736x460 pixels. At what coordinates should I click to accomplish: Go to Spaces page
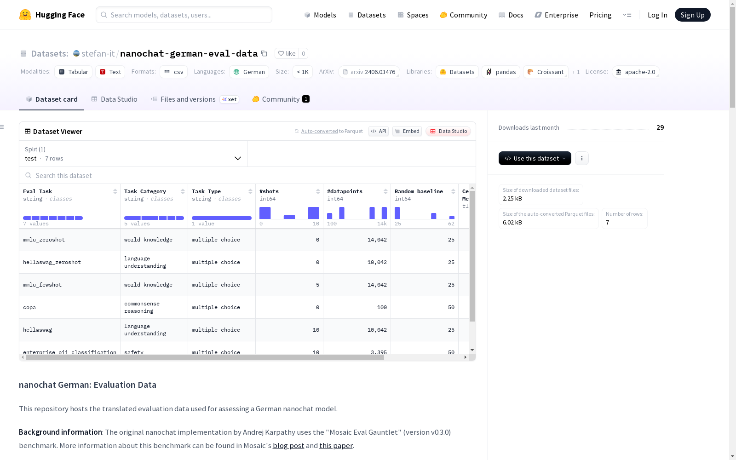[413, 15]
